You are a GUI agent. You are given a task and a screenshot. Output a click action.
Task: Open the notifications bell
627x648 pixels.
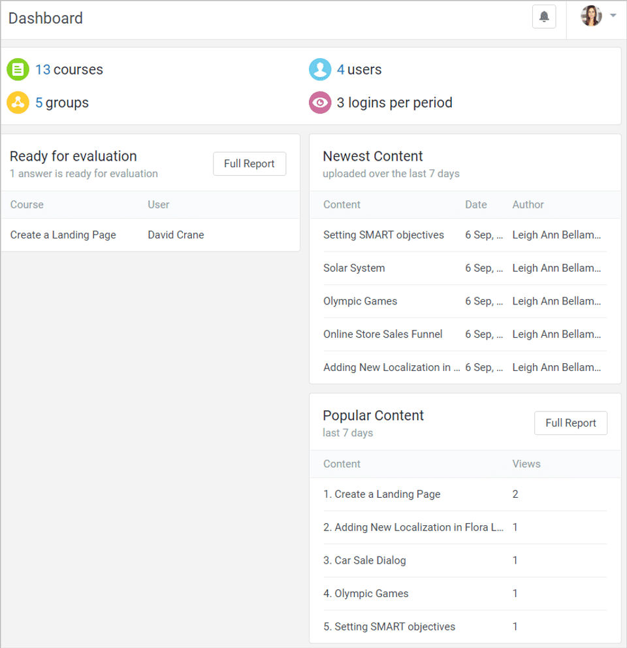(x=544, y=17)
